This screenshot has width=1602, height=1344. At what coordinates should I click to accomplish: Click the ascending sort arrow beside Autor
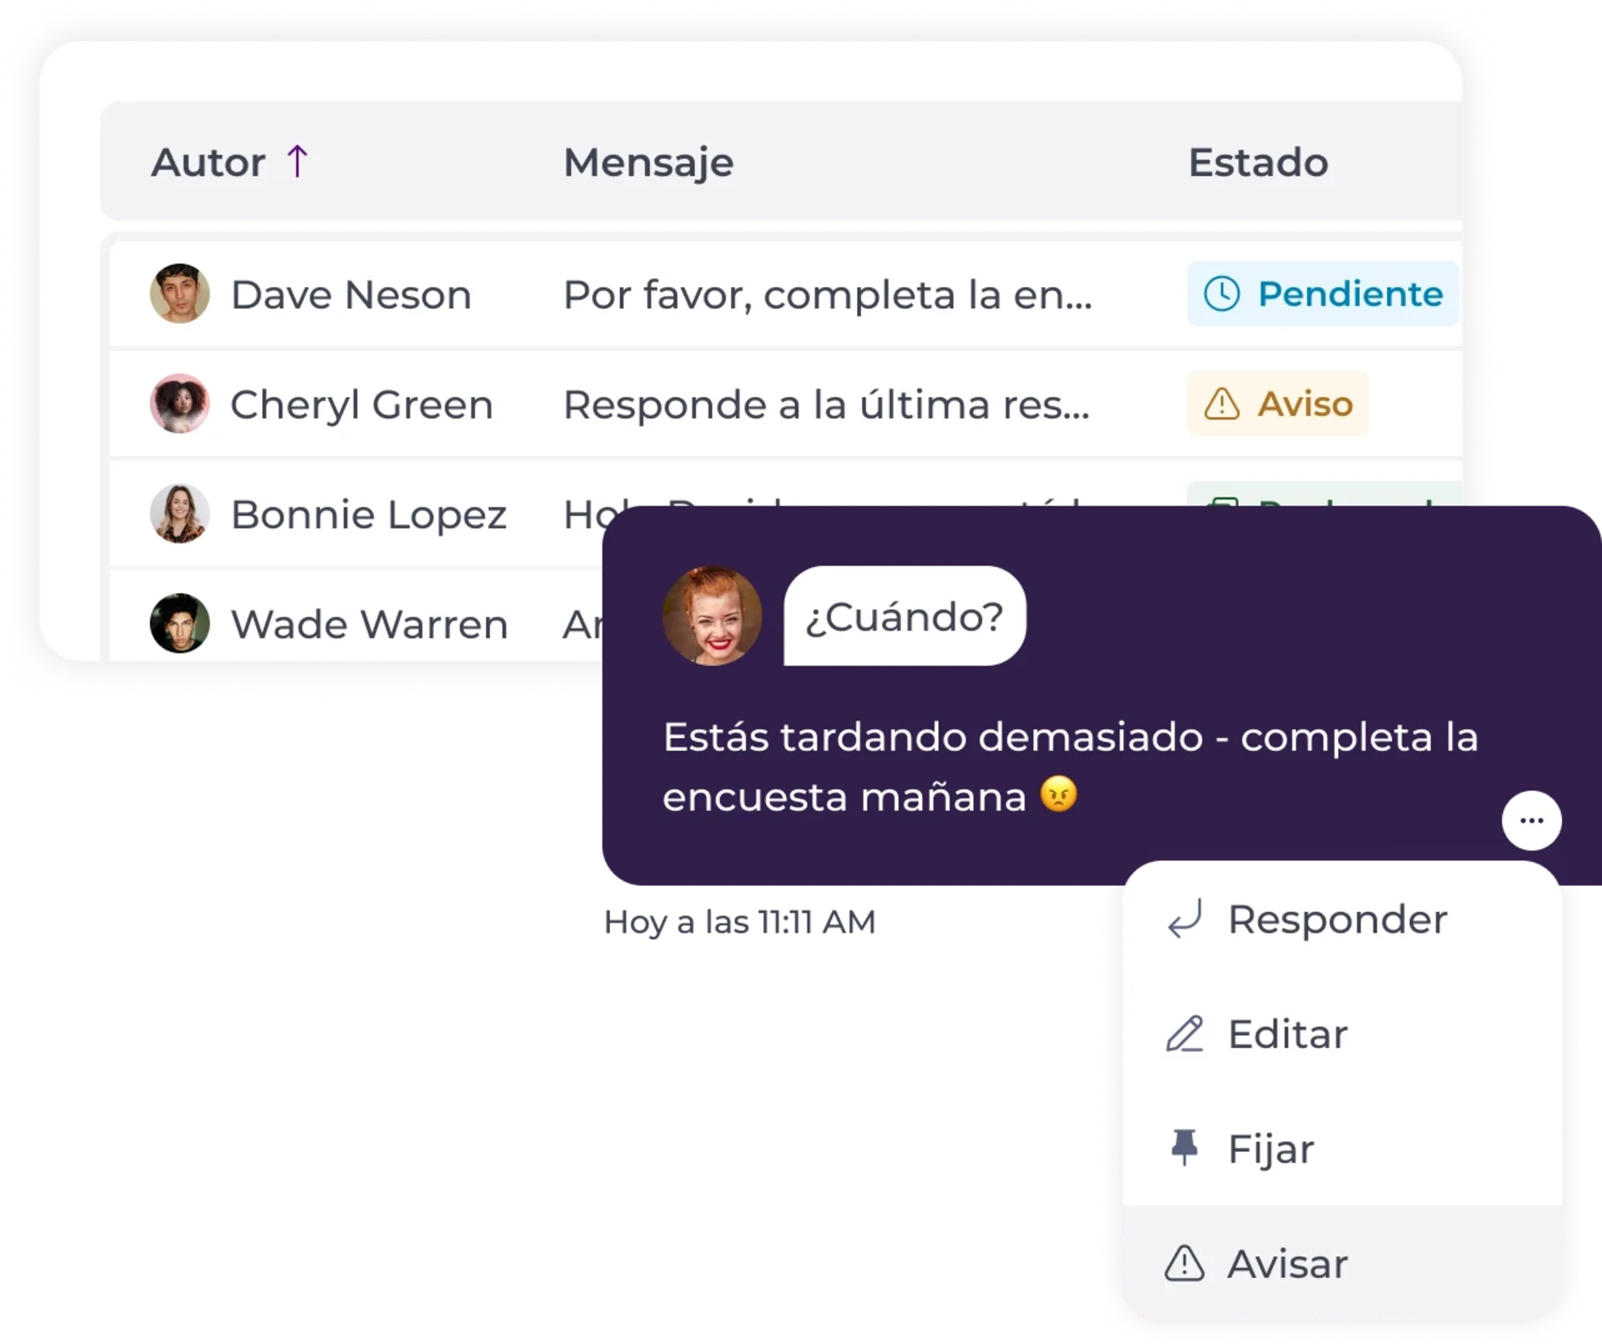tap(297, 161)
